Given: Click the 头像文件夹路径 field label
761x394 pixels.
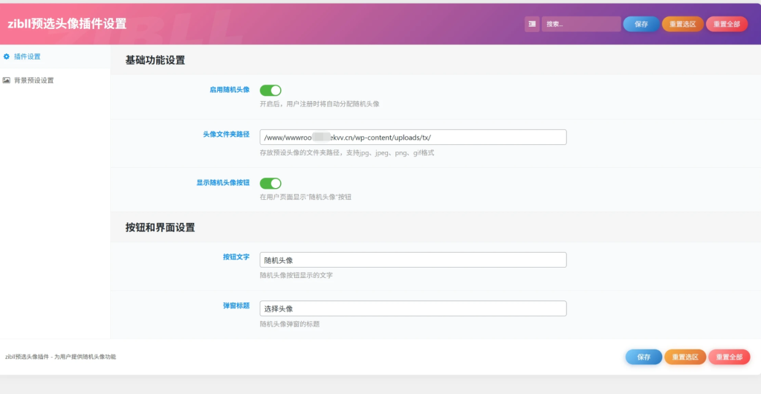Looking at the screenshot, I should (x=226, y=135).
